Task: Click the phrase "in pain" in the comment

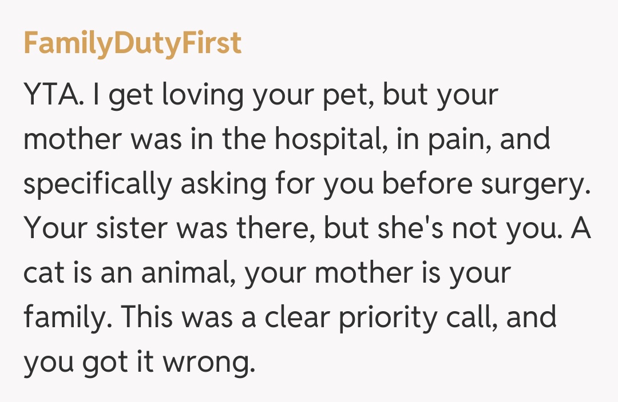Action: pyautogui.click(x=438, y=140)
